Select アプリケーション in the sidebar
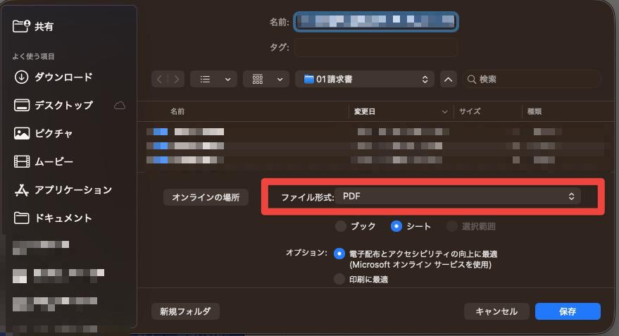619x336 pixels. point(63,190)
